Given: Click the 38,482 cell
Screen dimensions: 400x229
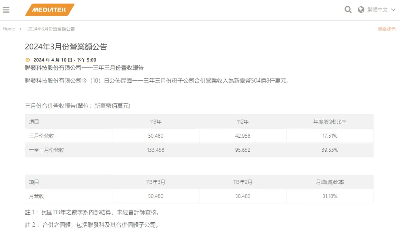Looking at the screenshot, I should click(243, 196).
